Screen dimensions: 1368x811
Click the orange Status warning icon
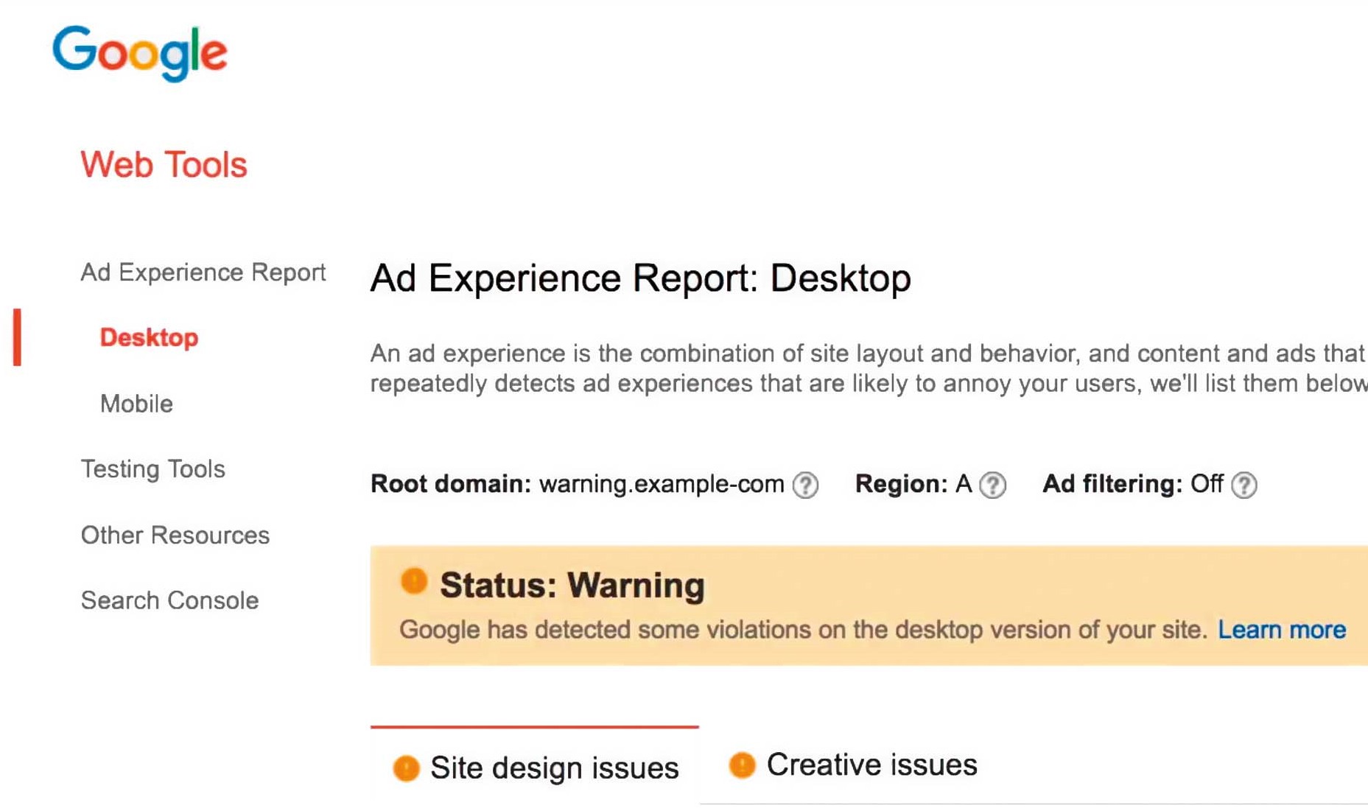pos(414,582)
